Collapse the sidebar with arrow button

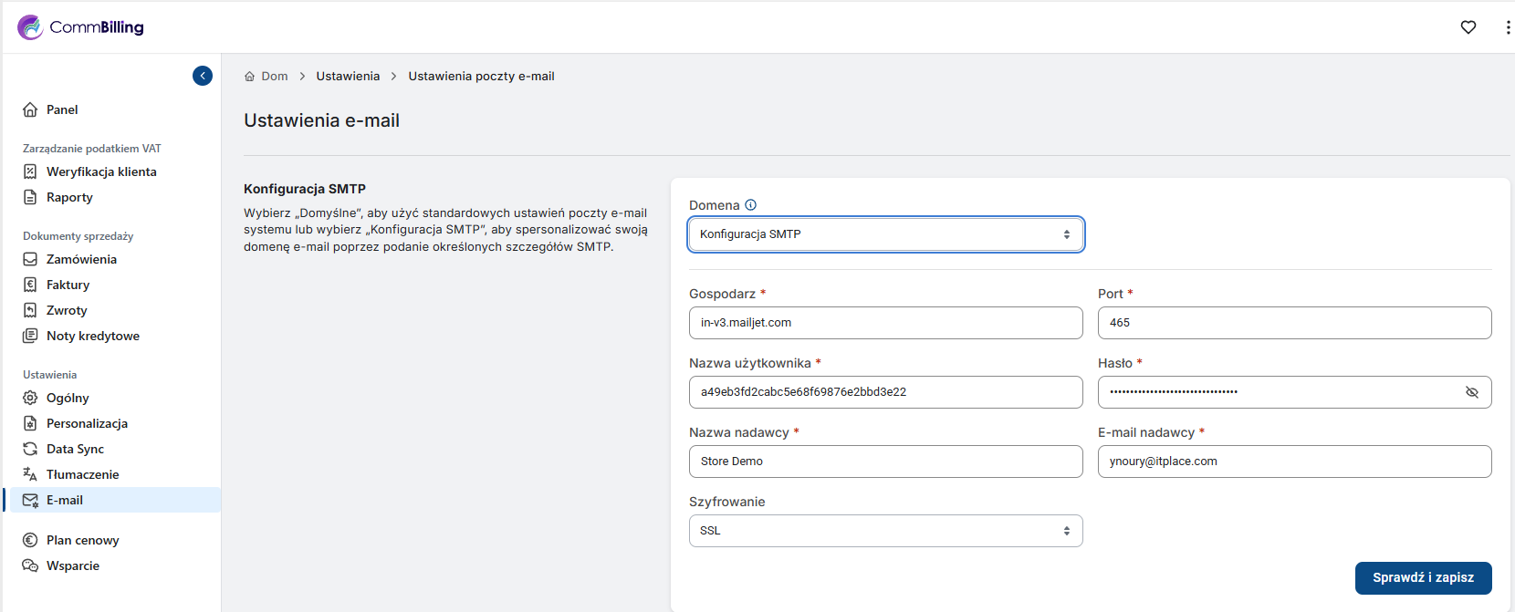click(x=203, y=76)
